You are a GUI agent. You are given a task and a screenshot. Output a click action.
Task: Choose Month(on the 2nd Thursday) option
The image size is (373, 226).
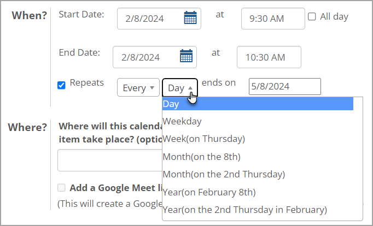(x=224, y=174)
